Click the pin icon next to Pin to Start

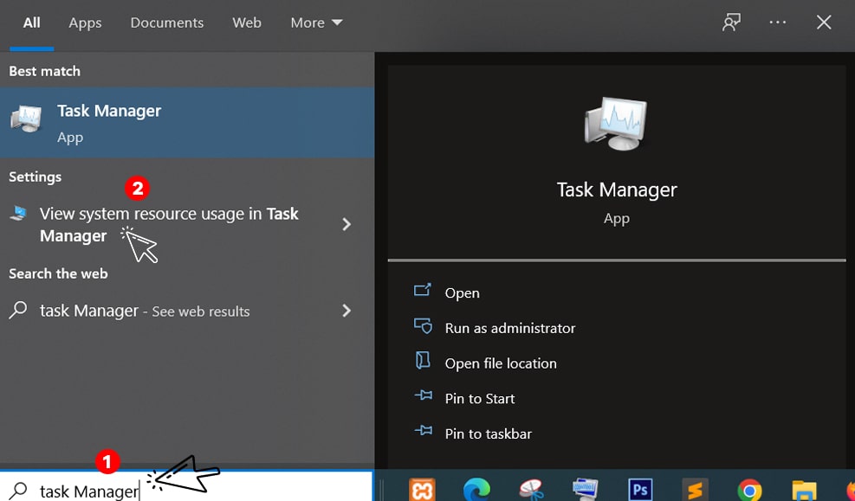tap(423, 396)
